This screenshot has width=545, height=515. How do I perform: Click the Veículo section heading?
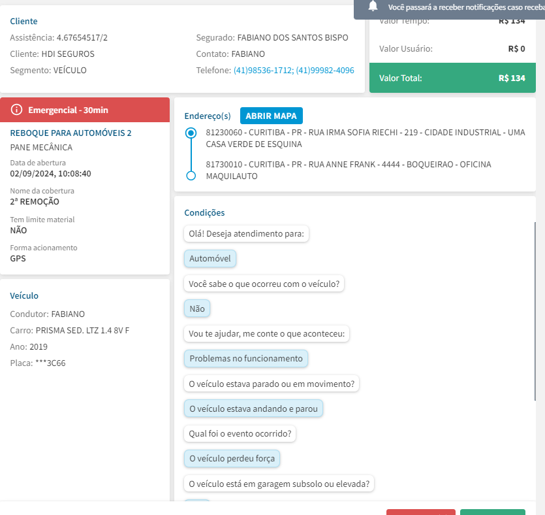[x=24, y=296]
